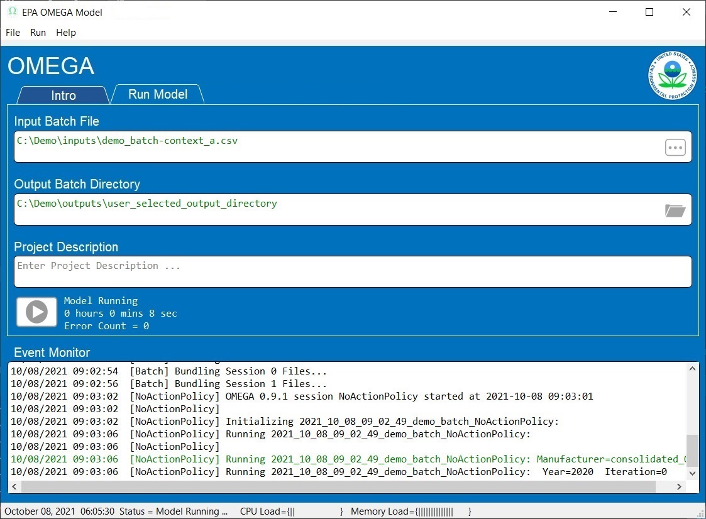Switch to the Intro tab
This screenshot has width=706, height=519.
(63, 96)
